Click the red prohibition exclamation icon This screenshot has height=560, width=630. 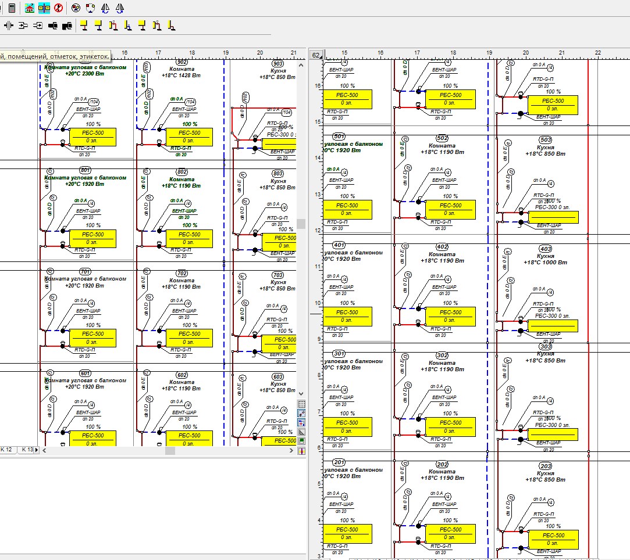click(x=58, y=8)
